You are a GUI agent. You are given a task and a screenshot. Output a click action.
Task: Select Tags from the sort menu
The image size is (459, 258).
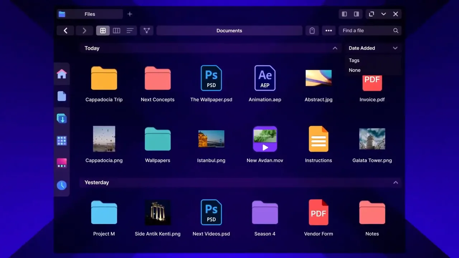coord(354,60)
